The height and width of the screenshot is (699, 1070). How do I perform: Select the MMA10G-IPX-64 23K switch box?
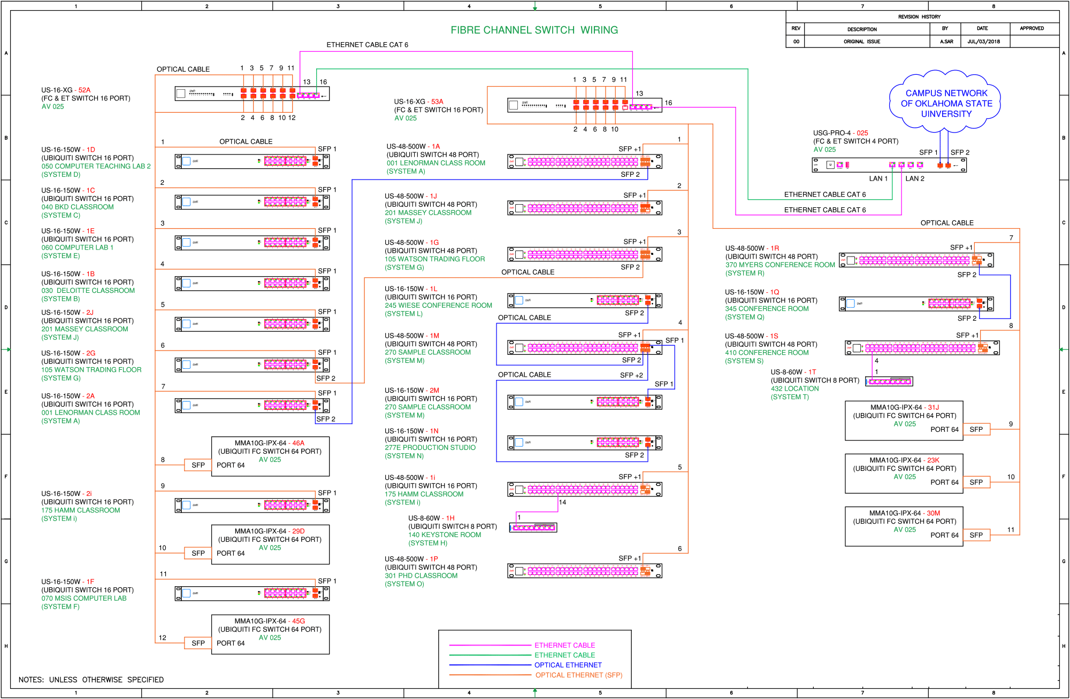click(x=904, y=473)
